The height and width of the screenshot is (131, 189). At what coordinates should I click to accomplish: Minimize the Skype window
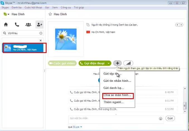171,3
